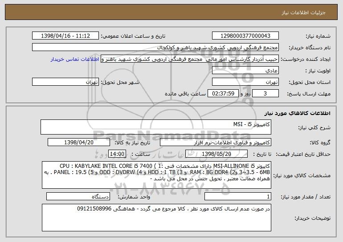Click the label شماره نیاز
Viewport: 343px width, 242px height.
318,36
